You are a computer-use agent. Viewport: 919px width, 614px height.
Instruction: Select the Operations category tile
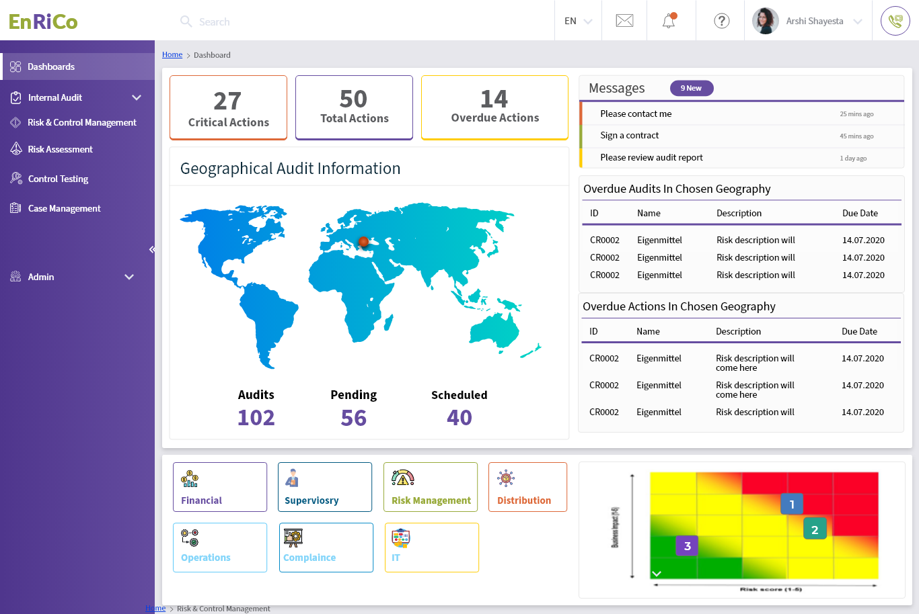point(220,547)
